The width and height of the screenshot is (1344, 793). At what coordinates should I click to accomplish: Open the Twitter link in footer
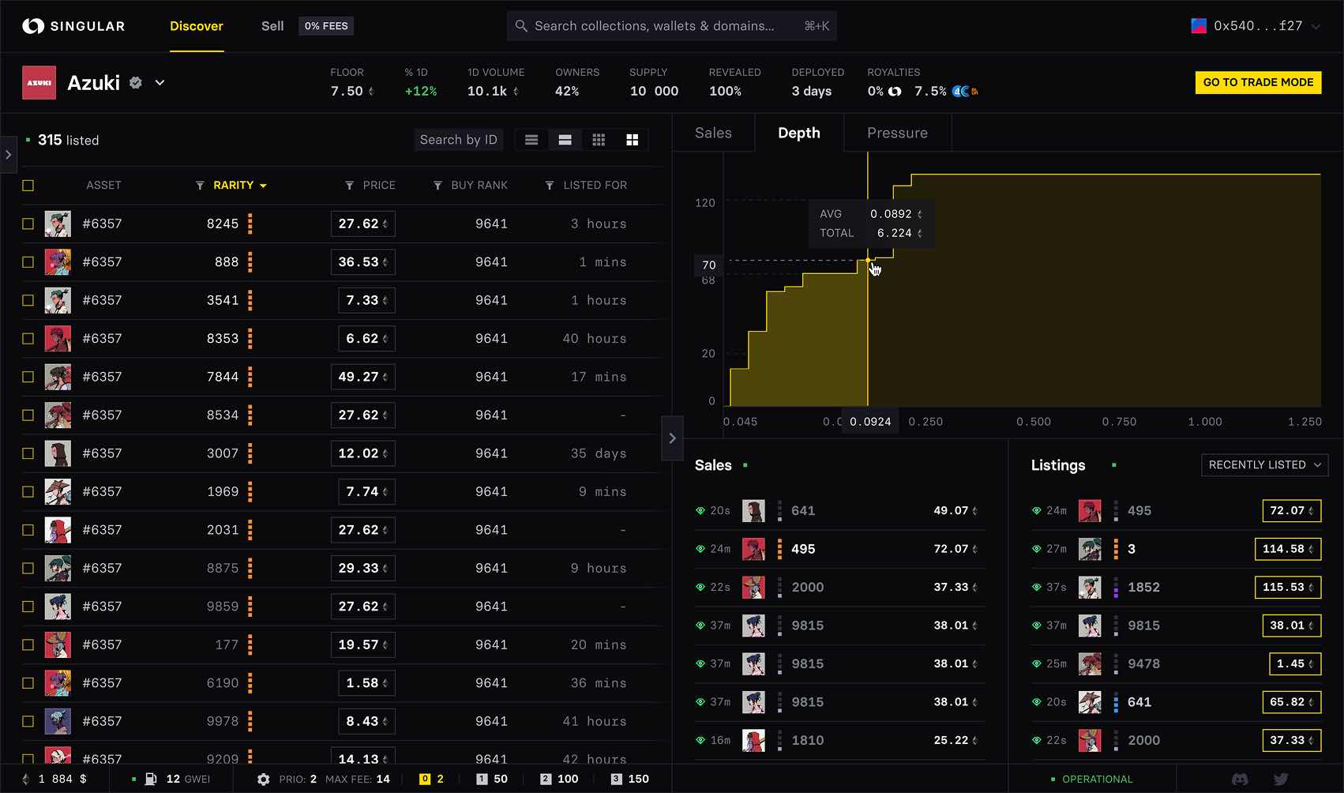(1281, 779)
